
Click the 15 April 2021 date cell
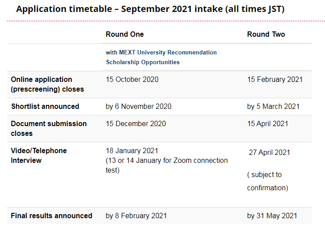(268, 124)
